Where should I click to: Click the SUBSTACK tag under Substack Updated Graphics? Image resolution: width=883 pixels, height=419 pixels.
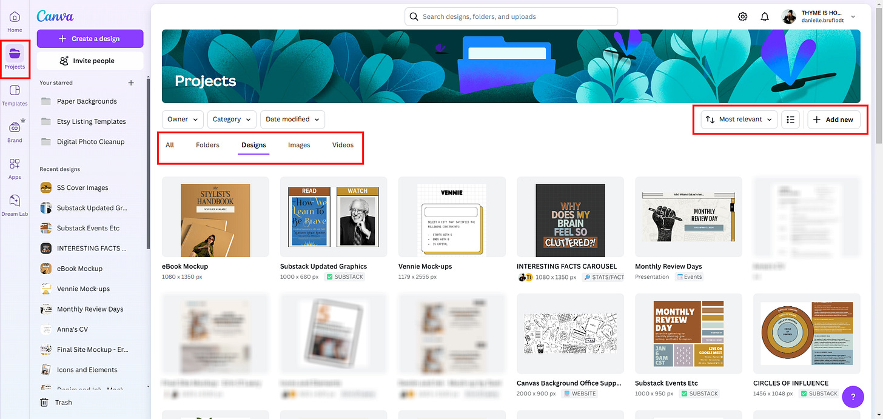[345, 277]
